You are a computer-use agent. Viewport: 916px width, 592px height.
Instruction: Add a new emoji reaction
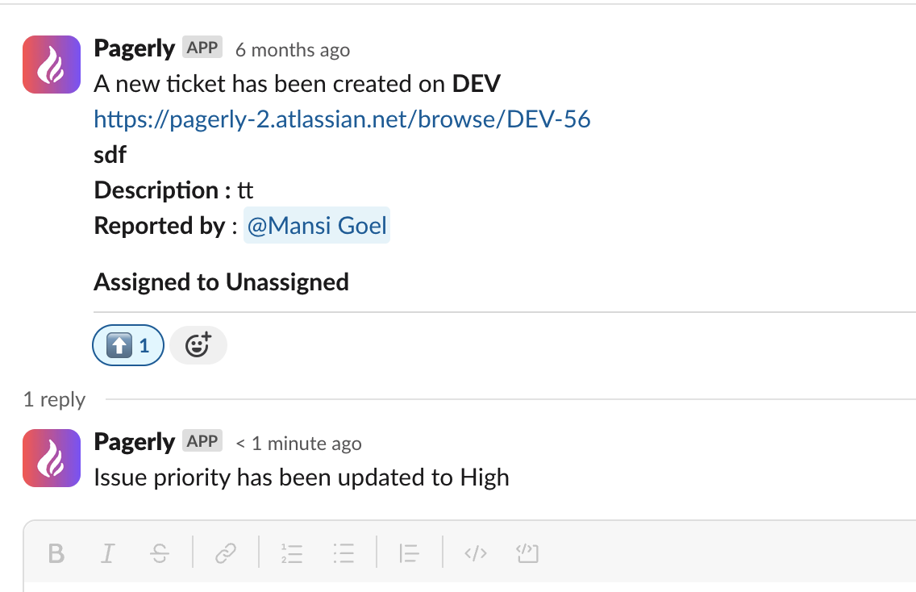198,345
